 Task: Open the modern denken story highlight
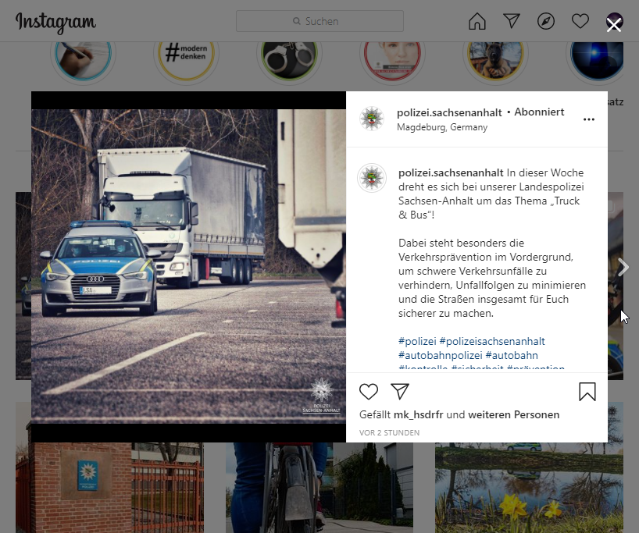[186, 53]
